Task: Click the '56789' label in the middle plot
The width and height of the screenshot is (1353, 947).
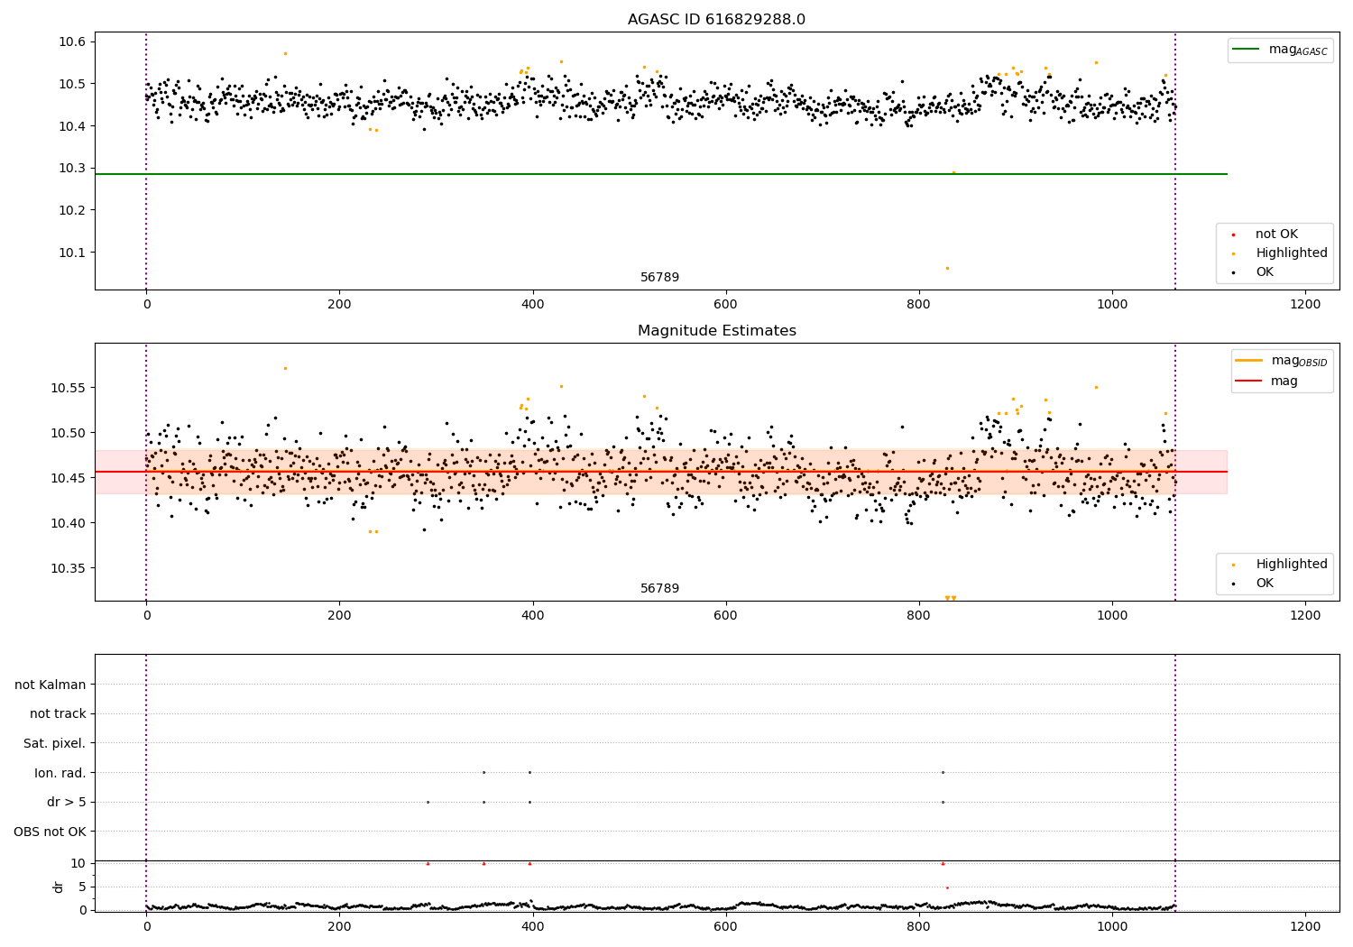Action: point(659,589)
